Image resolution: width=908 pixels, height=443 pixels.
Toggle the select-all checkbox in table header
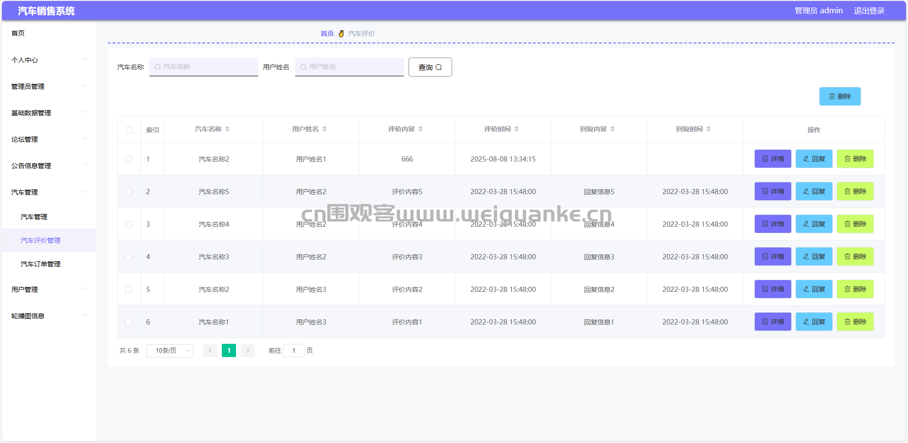point(130,130)
